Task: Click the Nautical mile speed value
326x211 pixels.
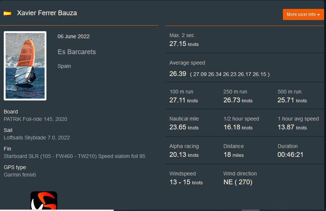Action: click(184, 127)
